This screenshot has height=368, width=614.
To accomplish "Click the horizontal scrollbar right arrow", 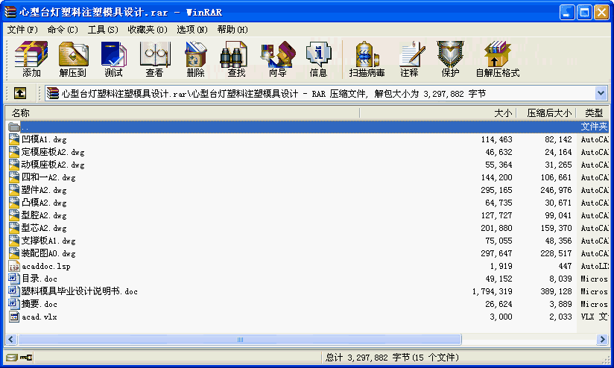I will [602, 340].
